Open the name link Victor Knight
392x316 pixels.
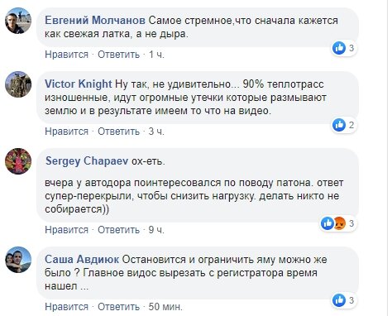79,84
